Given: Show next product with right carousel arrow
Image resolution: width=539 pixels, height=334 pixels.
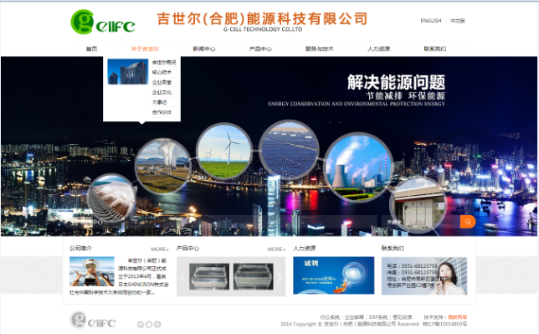Looking at the screenshot, I should (280, 277).
